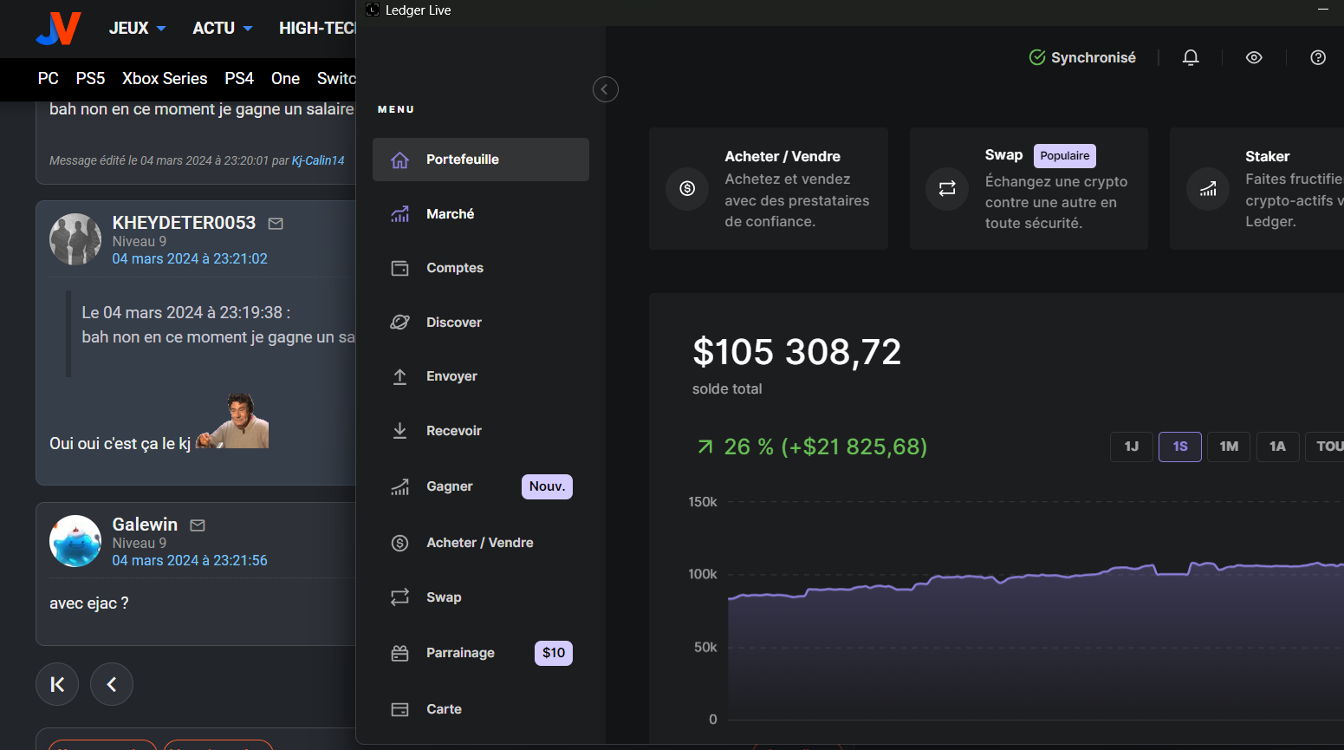1344x750 pixels.
Task: Toggle balance visibility eye icon
Action: tap(1254, 57)
